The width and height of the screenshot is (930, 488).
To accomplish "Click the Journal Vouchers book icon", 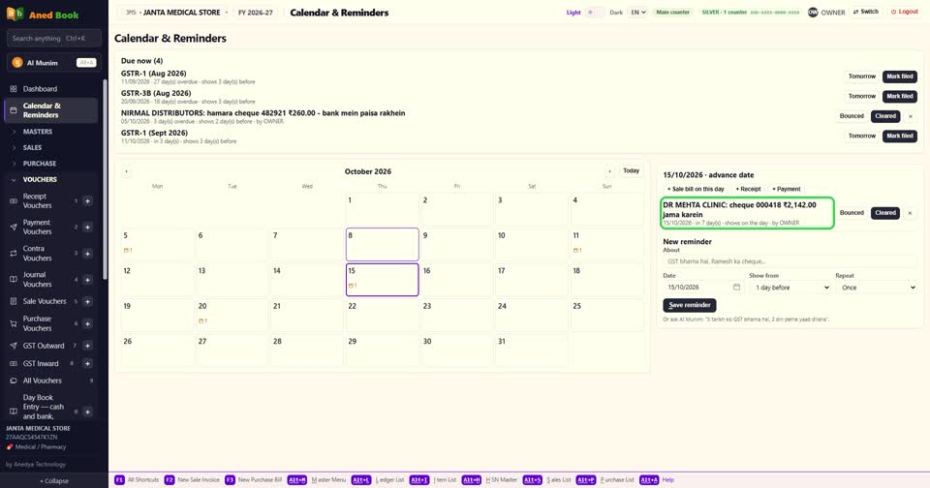I will pyautogui.click(x=13, y=279).
